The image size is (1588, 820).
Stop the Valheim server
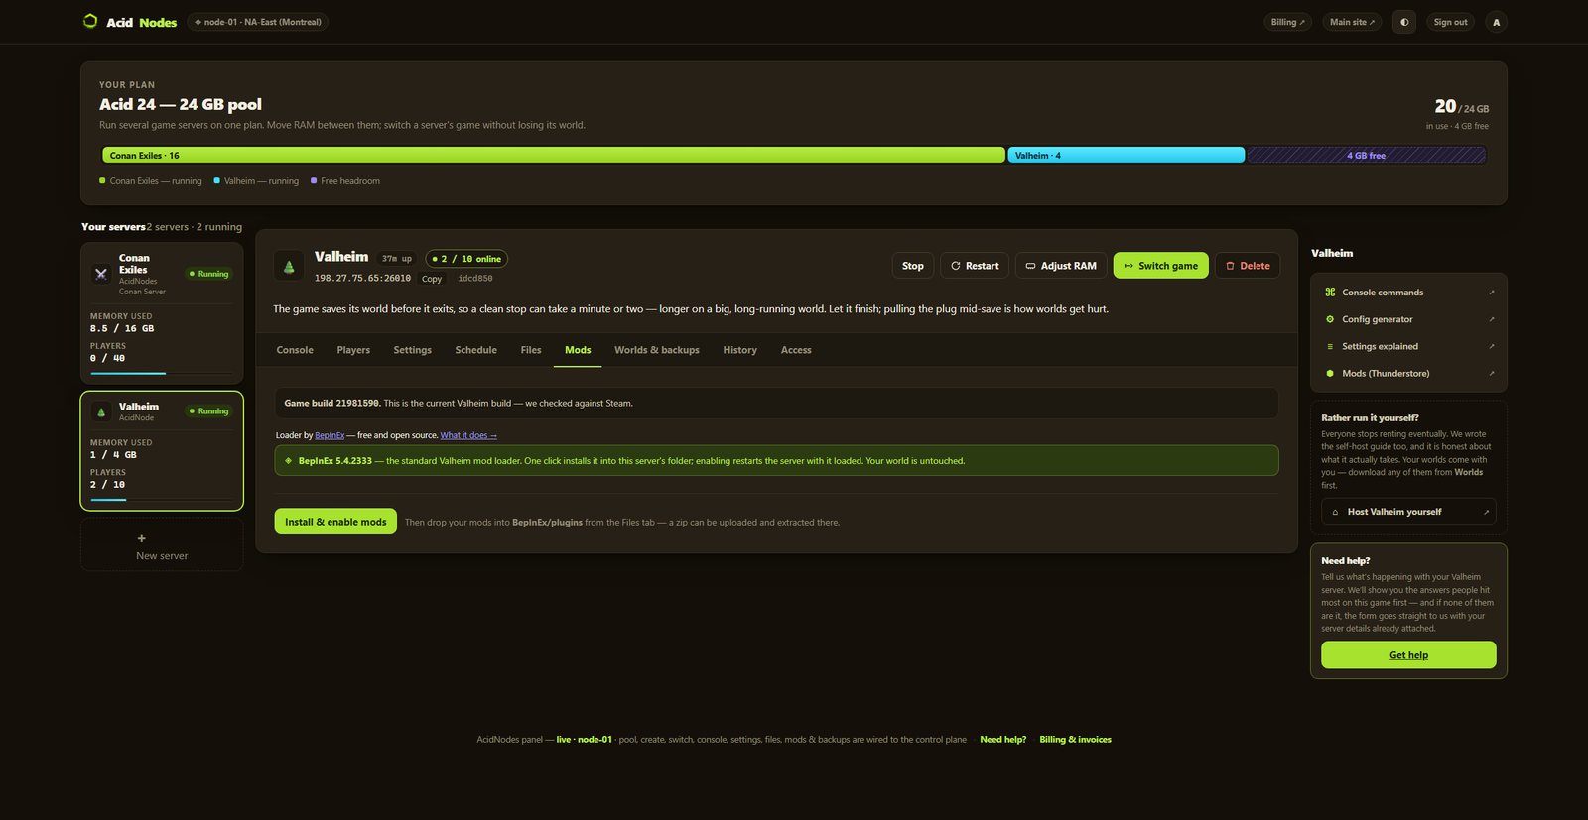[913, 266]
